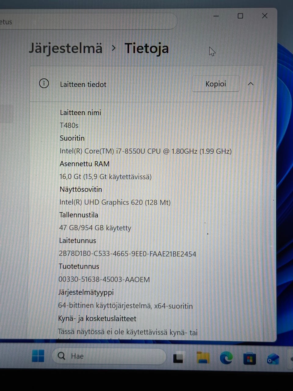Select the 16,0 Gt RAM value

pyautogui.click(x=105, y=177)
